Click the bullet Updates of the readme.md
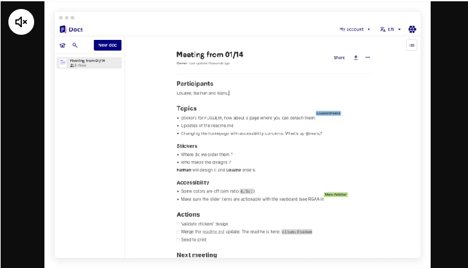 coord(207,126)
